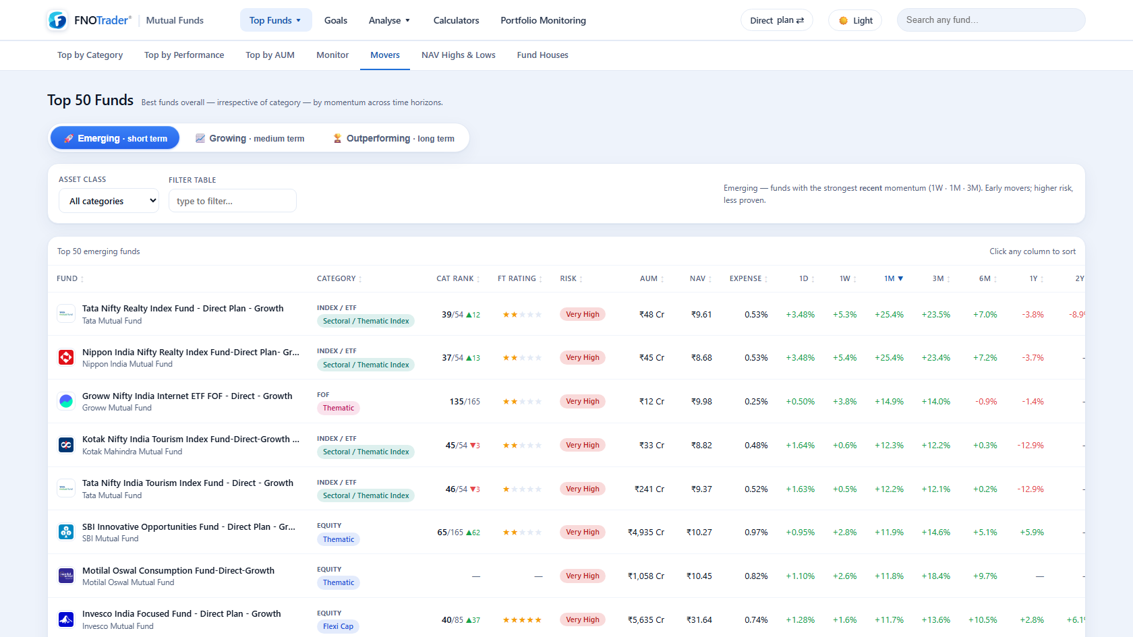Open Motilal Oswal Consumption Fund
The height and width of the screenshot is (637, 1133).
(178, 570)
